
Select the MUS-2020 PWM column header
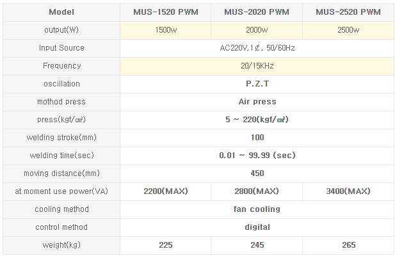click(x=257, y=12)
